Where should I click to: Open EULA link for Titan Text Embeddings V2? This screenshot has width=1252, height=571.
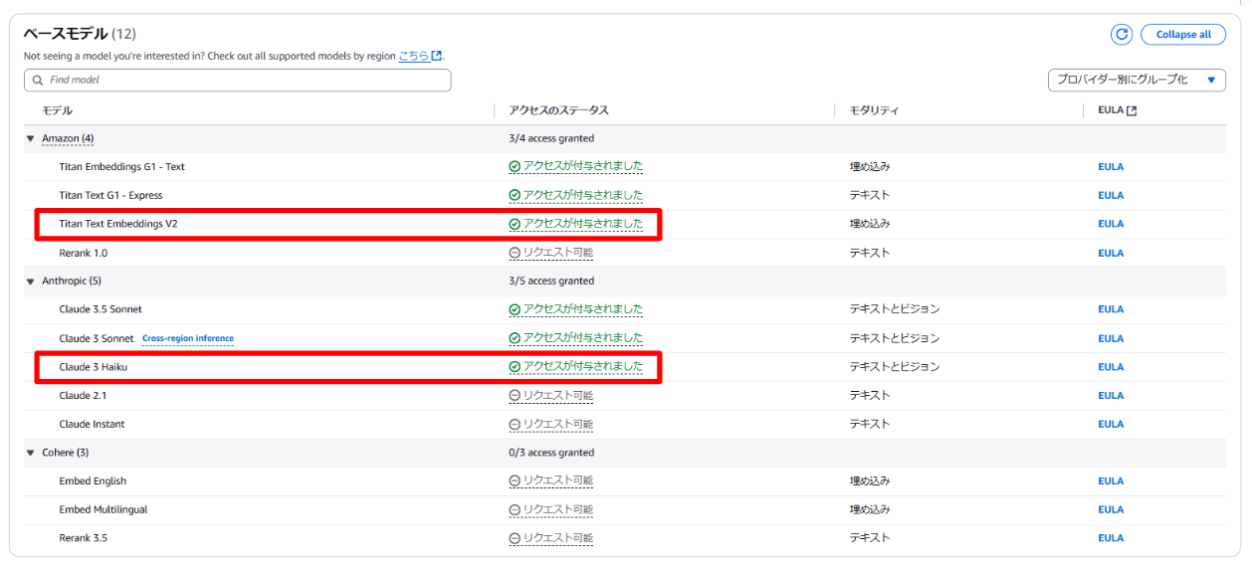(1111, 224)
